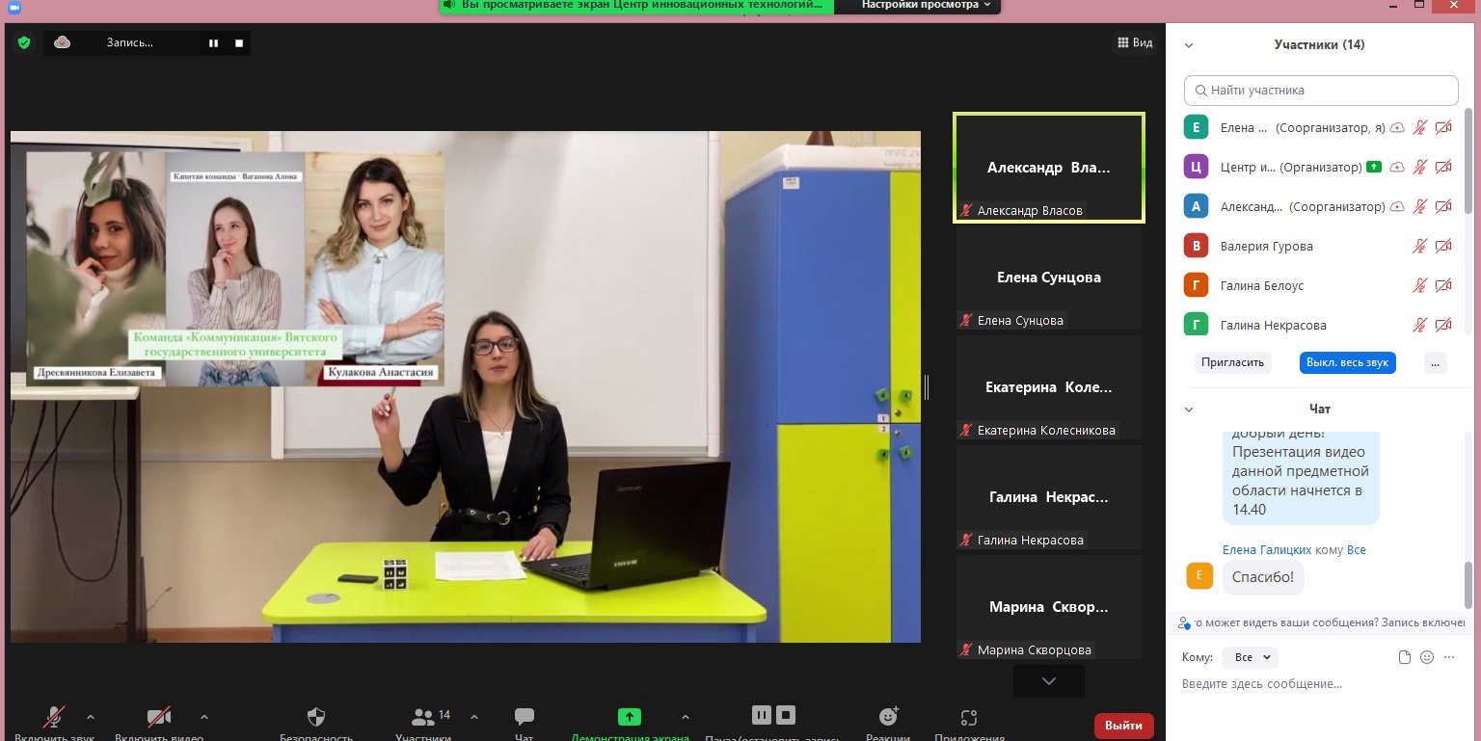This screenshot has height=741, width=1481.
Task: Click the Пригласить invite button
Action: pyautogui.click(x=1232, y=363)
